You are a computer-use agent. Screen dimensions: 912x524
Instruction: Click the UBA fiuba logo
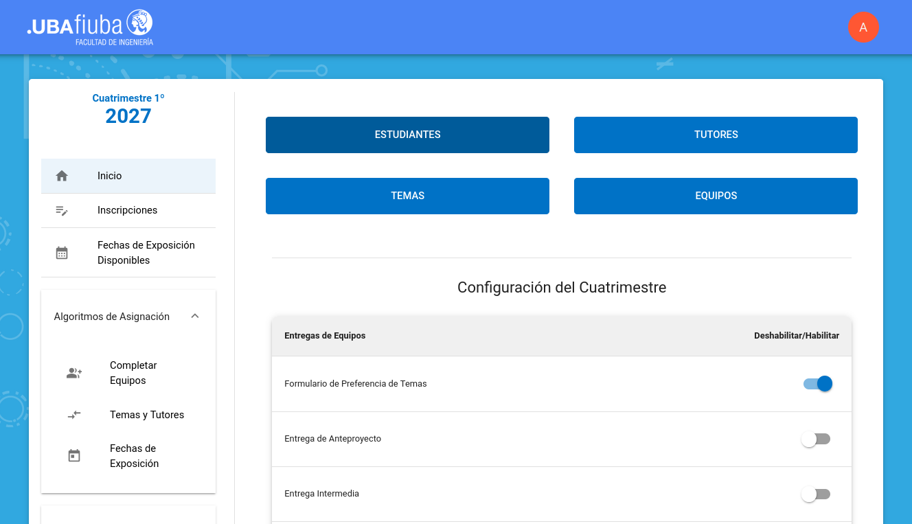[90, 27]
